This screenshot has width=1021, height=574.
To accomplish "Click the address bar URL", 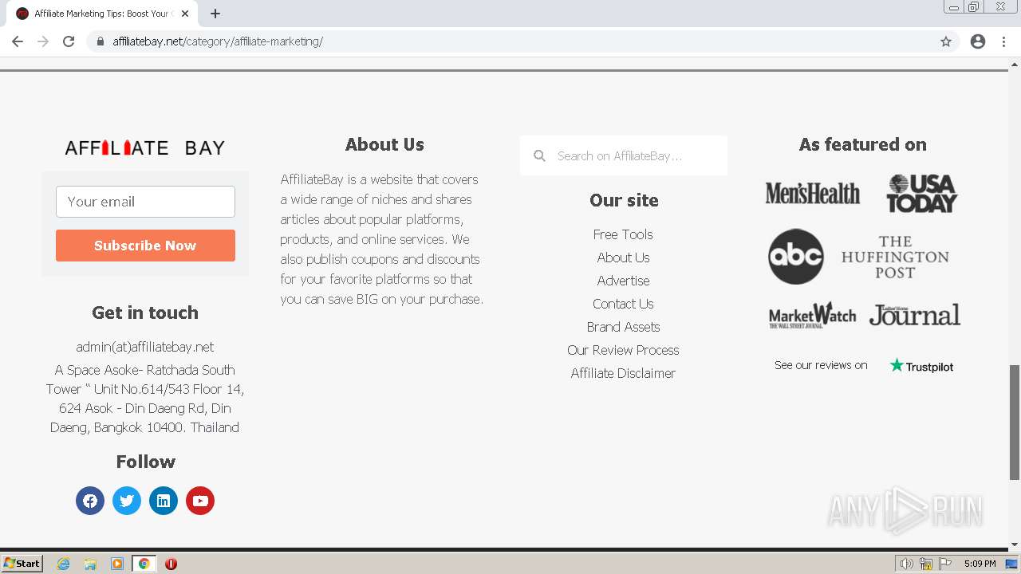I will 218,41.
